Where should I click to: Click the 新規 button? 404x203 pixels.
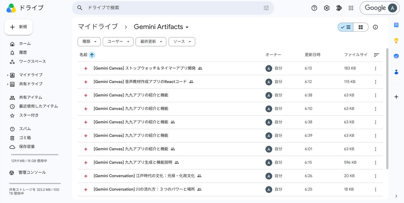[19, 27]
